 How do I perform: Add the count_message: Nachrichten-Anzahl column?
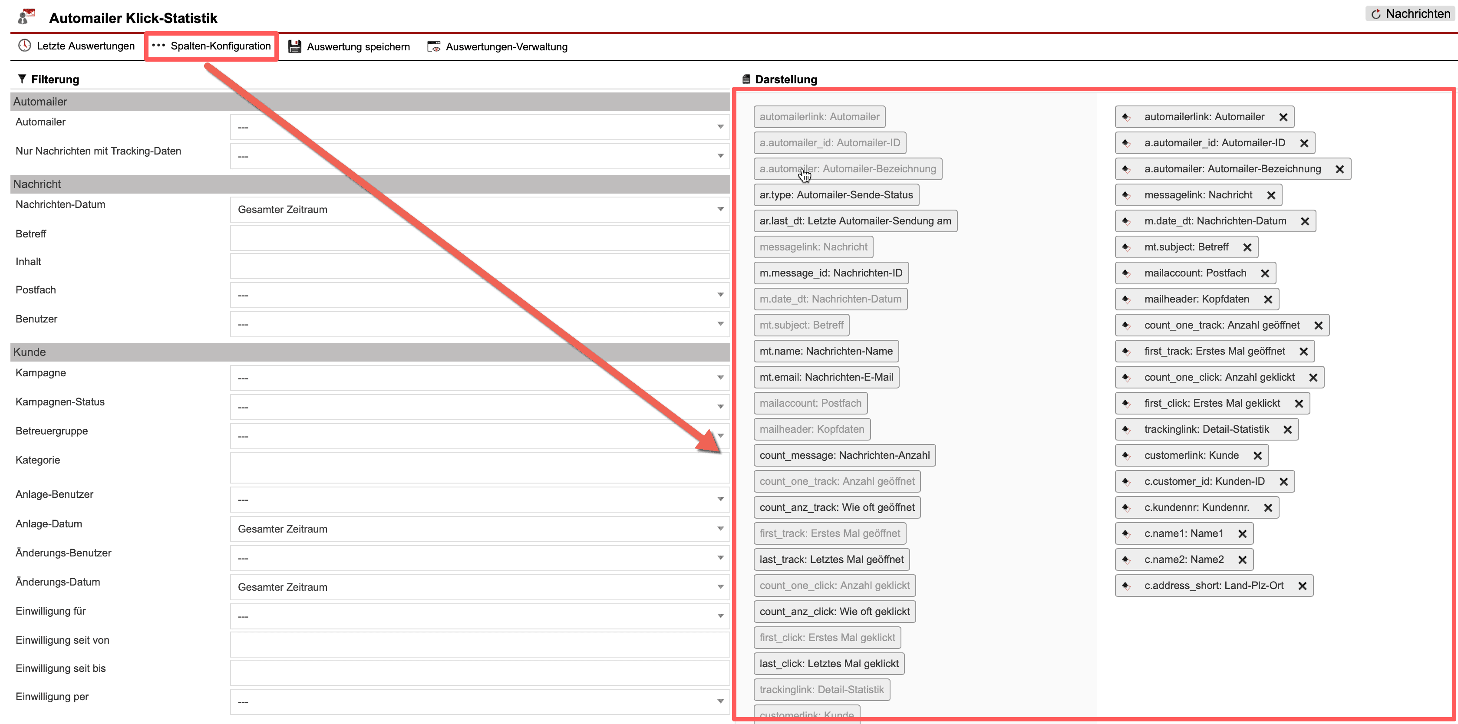(844, 455)
